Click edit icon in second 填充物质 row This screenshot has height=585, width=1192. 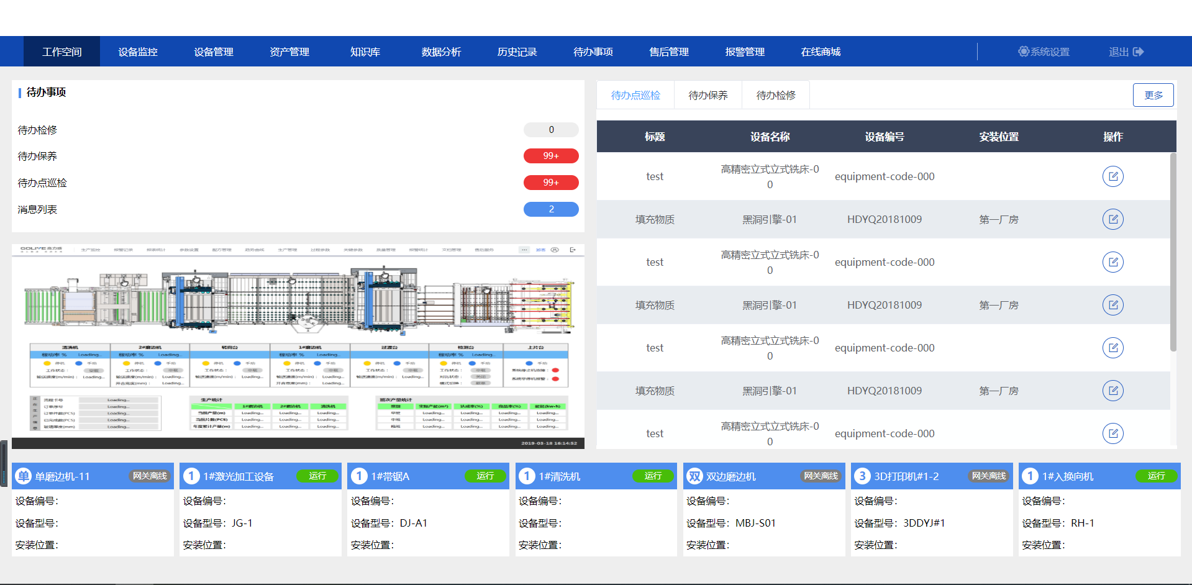(1113, 305)
